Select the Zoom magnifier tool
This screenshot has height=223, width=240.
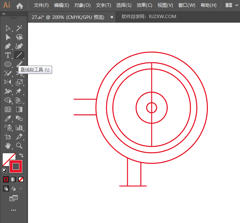click(19, 146)
